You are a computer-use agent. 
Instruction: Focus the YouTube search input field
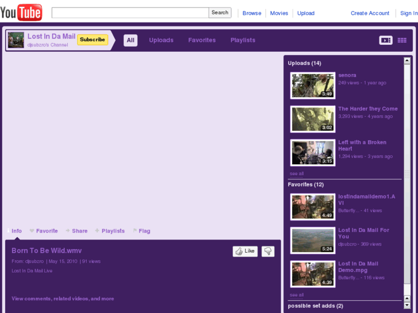click(x=130, y=13)
